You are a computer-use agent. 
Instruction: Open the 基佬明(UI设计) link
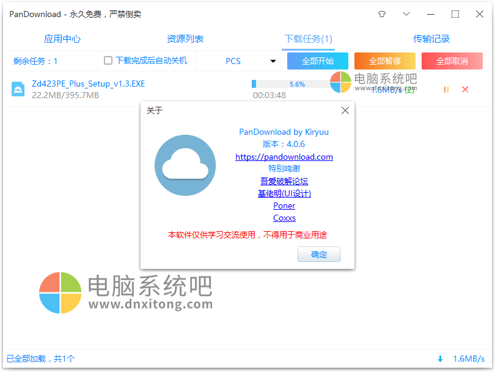[x=284, y=193]
